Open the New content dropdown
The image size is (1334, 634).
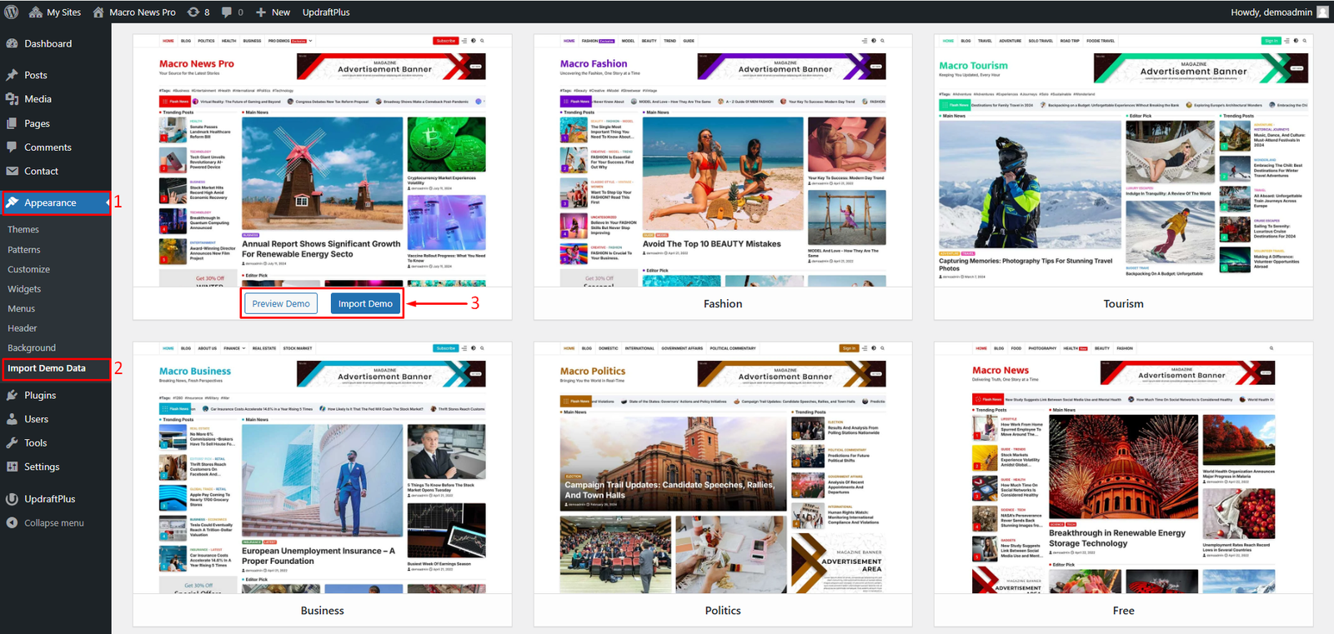[x=273, y=12]
